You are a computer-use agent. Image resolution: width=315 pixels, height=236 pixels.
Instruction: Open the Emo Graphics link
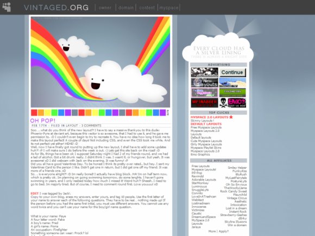(x=200, y=155)
